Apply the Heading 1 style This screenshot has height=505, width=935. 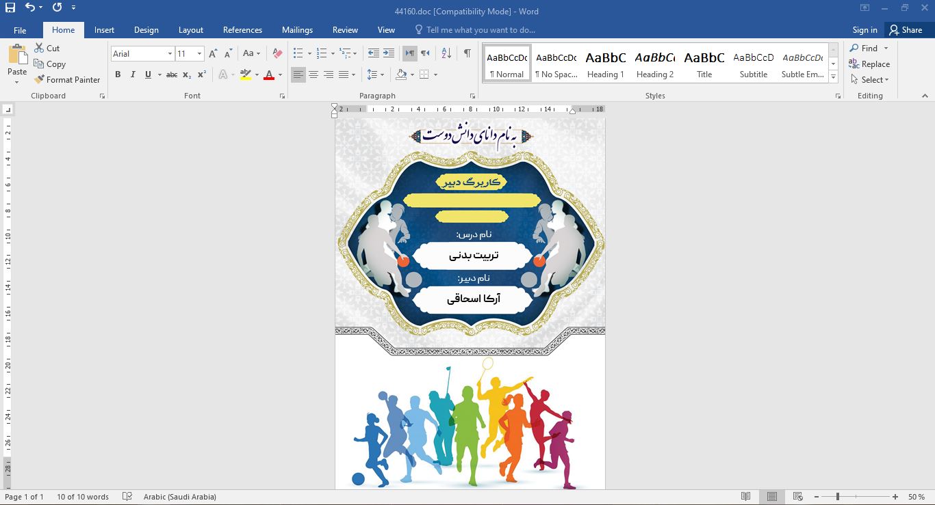coord(606,64)
